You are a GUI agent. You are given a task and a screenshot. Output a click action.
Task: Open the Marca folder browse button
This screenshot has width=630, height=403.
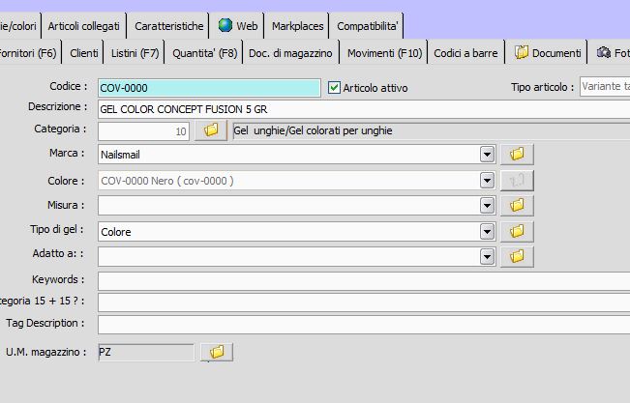(x=517, y=154)
